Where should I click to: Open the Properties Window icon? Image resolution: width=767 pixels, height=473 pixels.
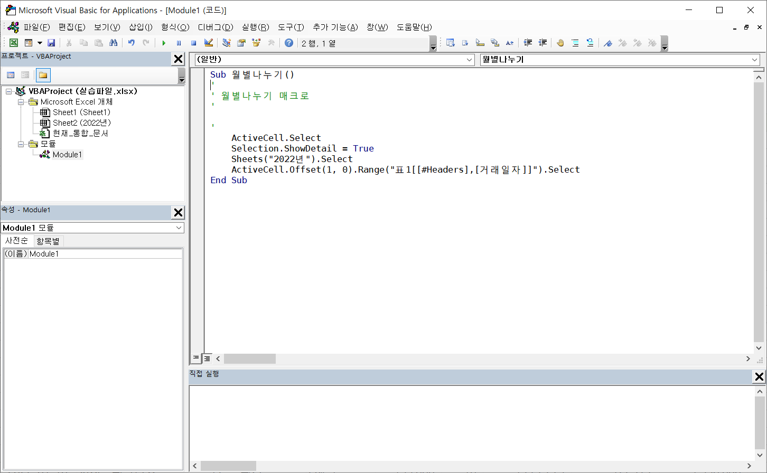pos(241,43)
